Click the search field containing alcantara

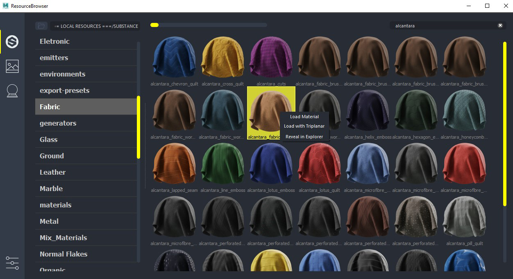(447, 25)
